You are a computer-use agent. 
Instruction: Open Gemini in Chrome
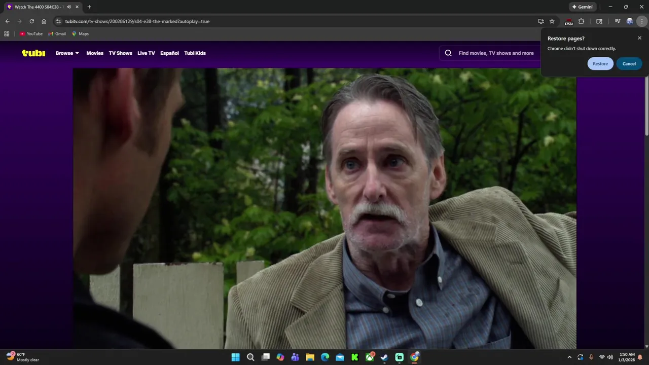click(x=582, y=7)
